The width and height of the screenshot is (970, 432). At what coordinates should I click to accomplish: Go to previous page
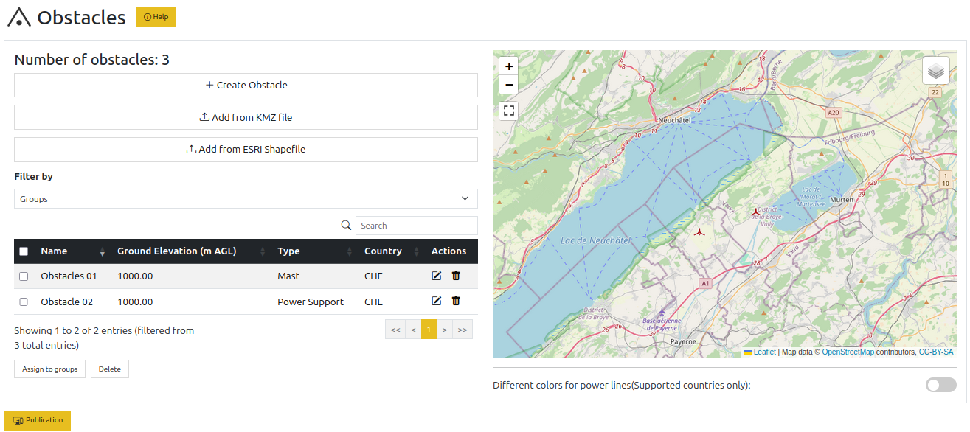pyautogui.click(x=413, y=330)
